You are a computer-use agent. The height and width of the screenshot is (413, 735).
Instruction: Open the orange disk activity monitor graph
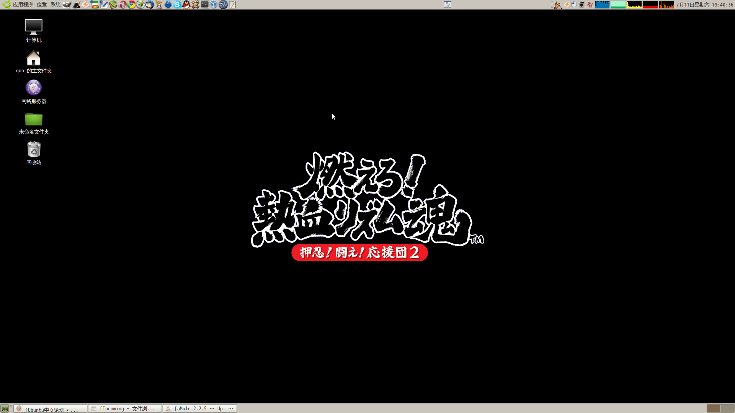666,5
